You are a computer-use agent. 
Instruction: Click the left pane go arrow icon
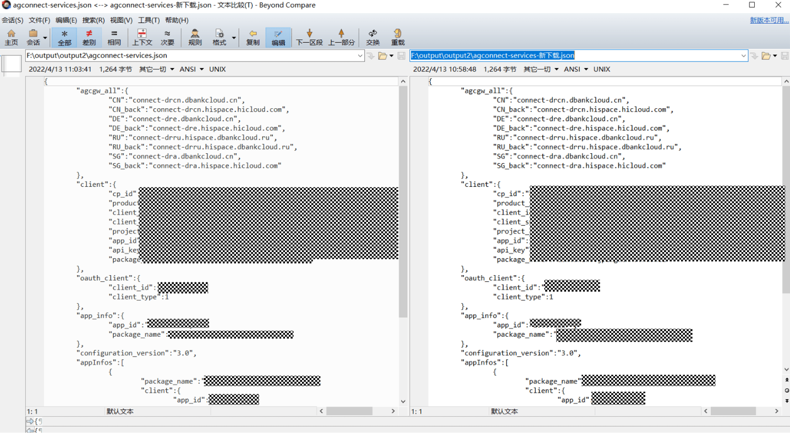371,55
